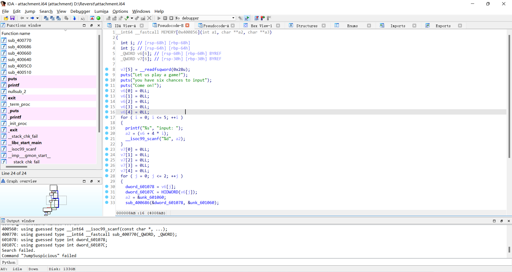This screenshot has width=512, height=272.
Task: Click the start process play button
Action: [x=159, y=18]
